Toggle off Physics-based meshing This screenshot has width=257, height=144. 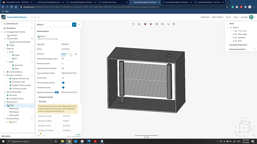pos(63,82)
